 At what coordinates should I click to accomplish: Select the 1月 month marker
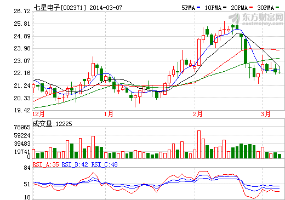point(109,114)
